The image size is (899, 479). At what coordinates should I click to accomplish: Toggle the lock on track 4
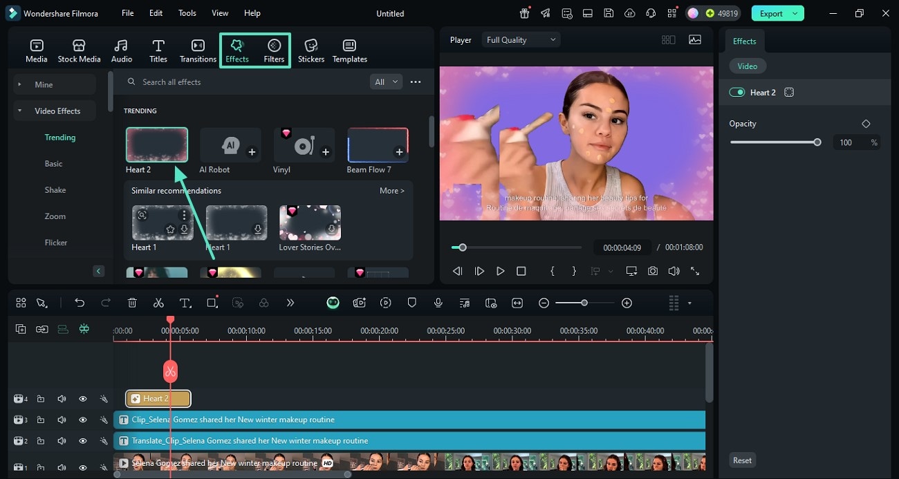tap(41, 399)
